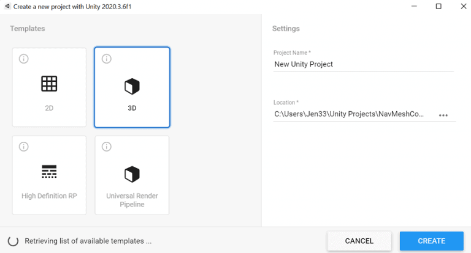
Task: Click the Project Name input field
Action: coord(363,64)
